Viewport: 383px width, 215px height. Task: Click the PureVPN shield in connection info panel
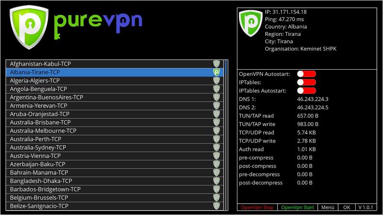[x=250, y=23]
